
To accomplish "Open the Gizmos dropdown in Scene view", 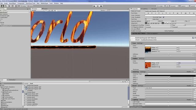I will pos(104,10).
